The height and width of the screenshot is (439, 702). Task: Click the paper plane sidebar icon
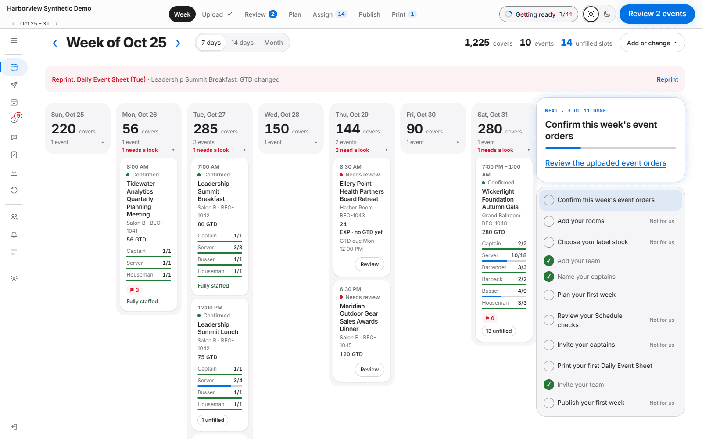[14, 85]
